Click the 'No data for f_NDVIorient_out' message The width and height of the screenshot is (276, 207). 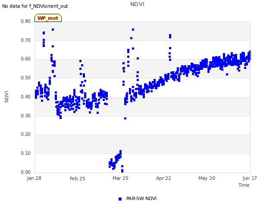(x=35, y=6)
